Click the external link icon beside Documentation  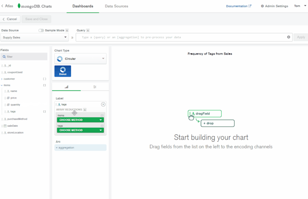point(249,6)
